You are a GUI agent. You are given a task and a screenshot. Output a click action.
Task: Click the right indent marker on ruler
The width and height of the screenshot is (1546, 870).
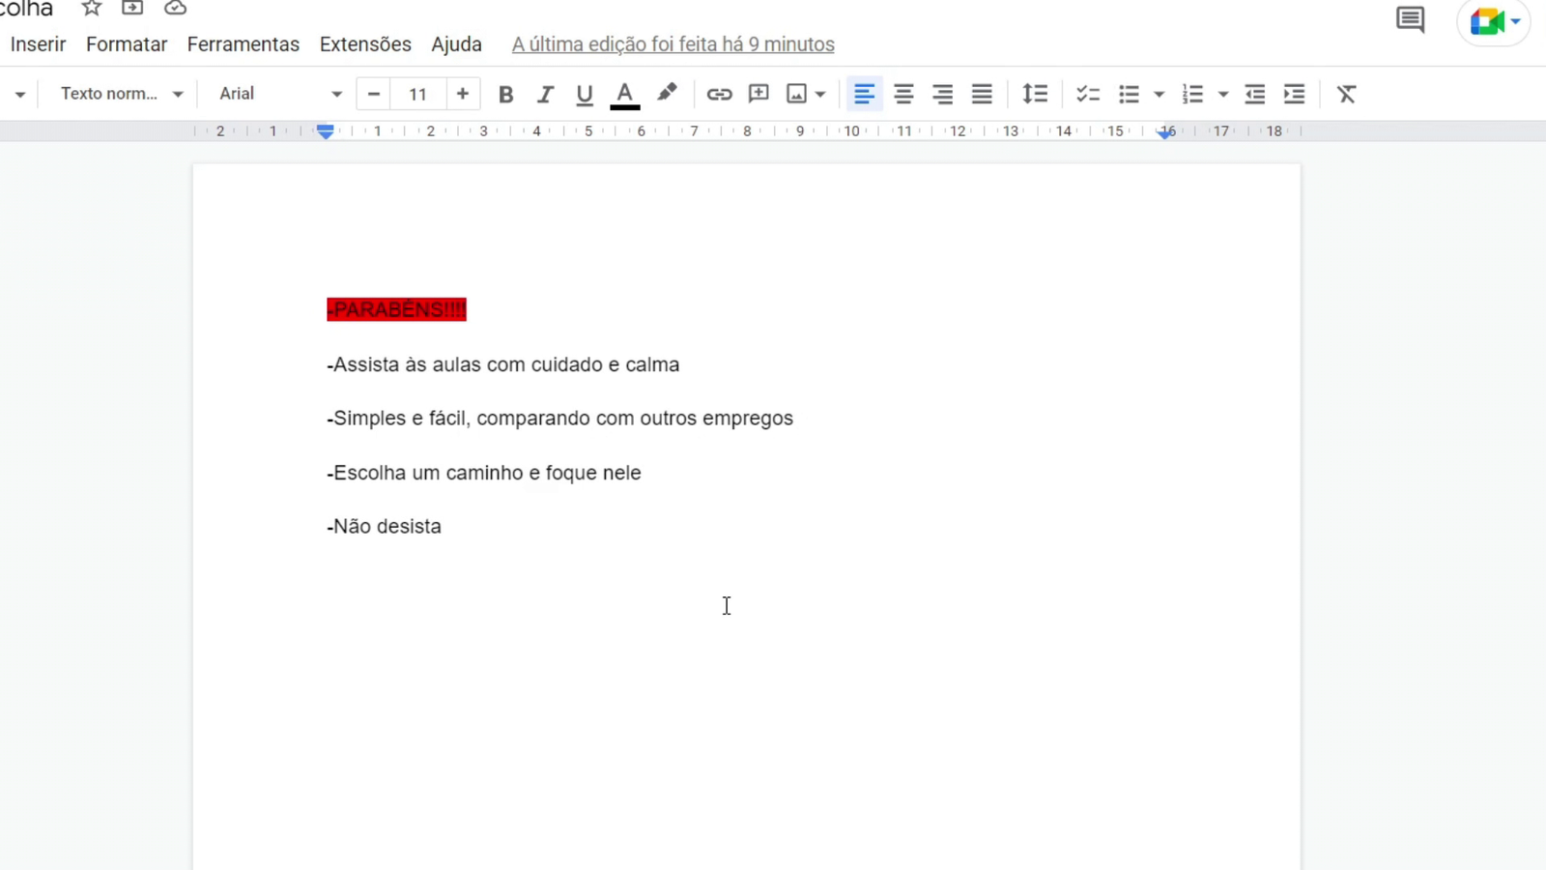tap(1166, 133)
